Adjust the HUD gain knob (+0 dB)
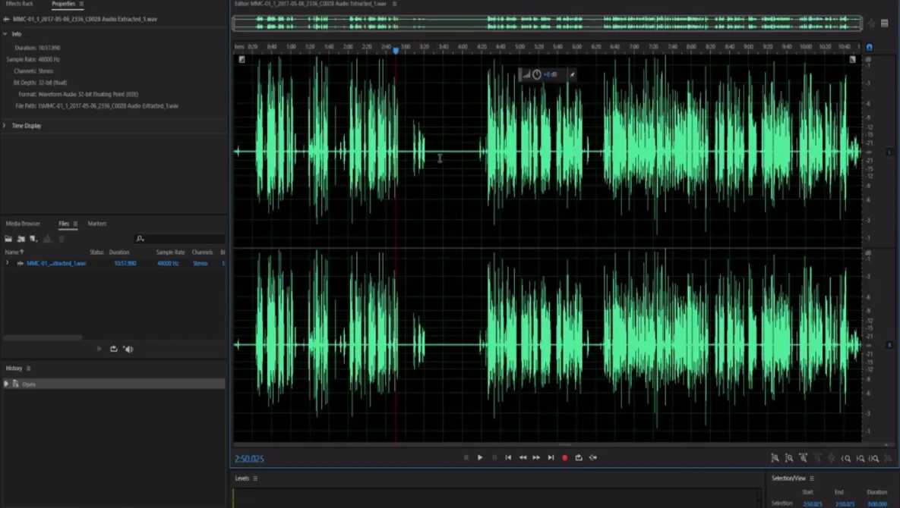 [537, 74]
